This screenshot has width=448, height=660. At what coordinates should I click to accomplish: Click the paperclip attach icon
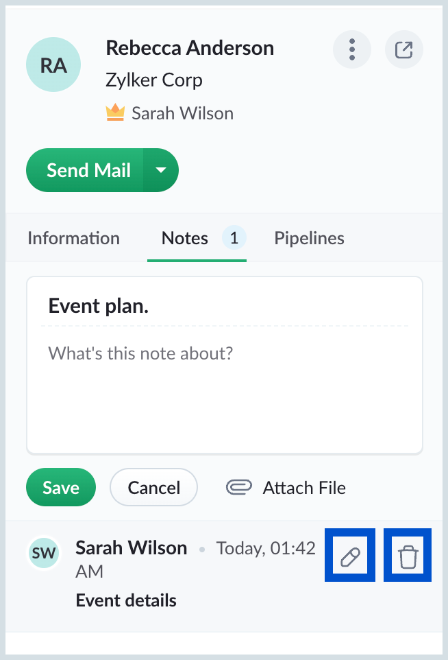point(238,487)
